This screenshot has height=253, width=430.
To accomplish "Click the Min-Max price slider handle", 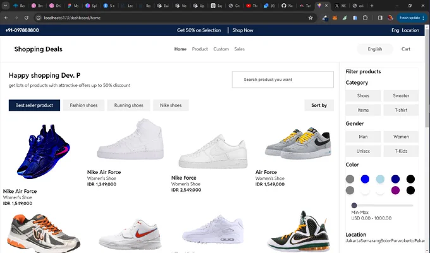I will coord(354,206).
